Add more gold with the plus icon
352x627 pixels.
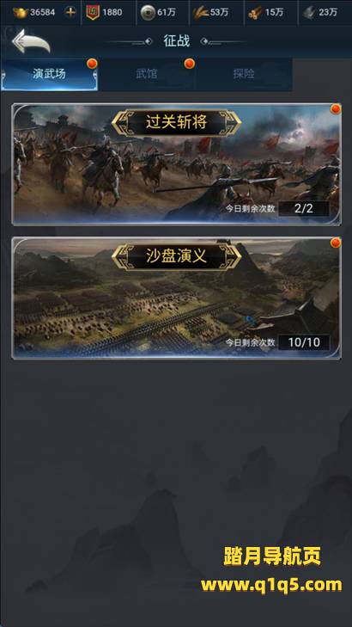[70, 12]
